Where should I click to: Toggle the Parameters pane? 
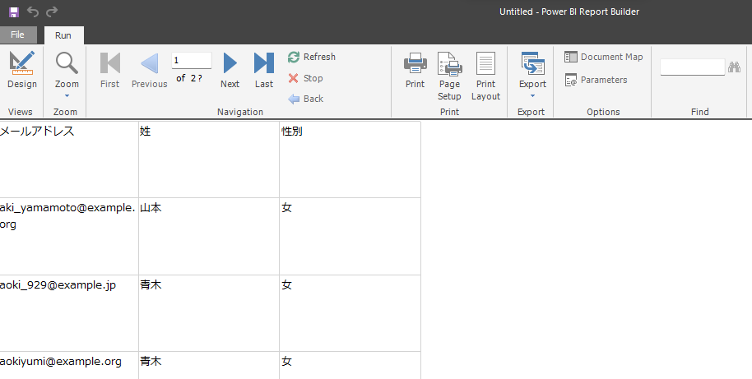pos(596,80)
